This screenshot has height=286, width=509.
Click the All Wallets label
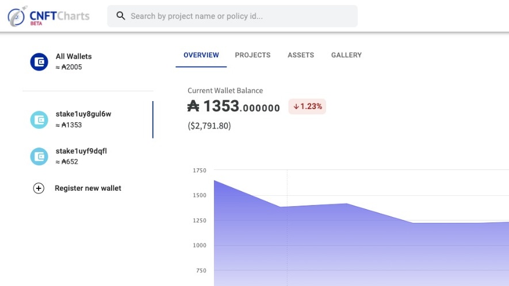(74, 56)
